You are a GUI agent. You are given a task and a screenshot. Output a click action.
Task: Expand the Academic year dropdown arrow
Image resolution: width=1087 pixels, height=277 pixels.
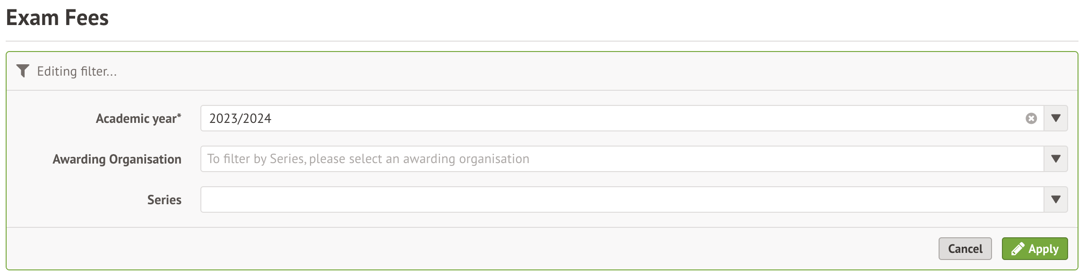(1056, 118)
